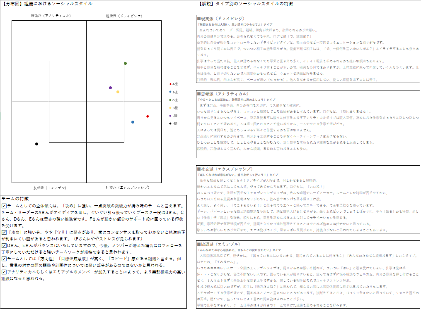This screenshot has height=309, width=421.
Task: Toggle checkbox starting チームとしての全体傾向は
Action: point(4,206)
